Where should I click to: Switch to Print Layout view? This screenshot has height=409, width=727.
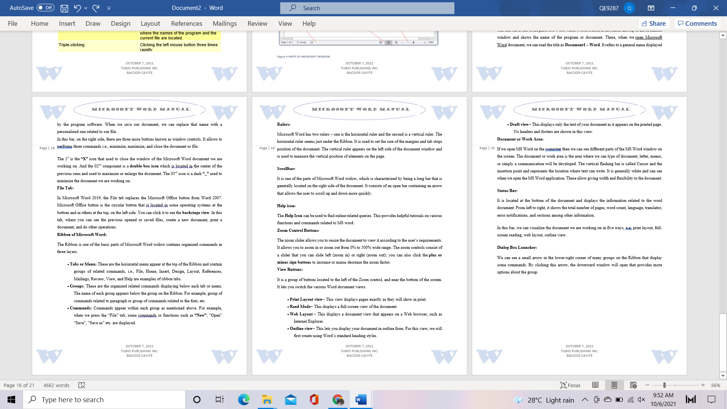click(x=614, y=385)
